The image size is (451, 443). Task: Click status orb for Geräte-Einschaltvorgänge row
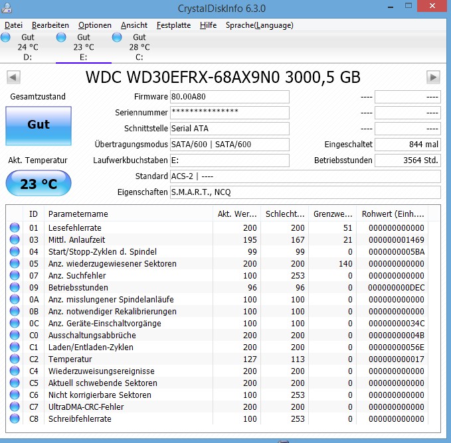pos(15,323)
